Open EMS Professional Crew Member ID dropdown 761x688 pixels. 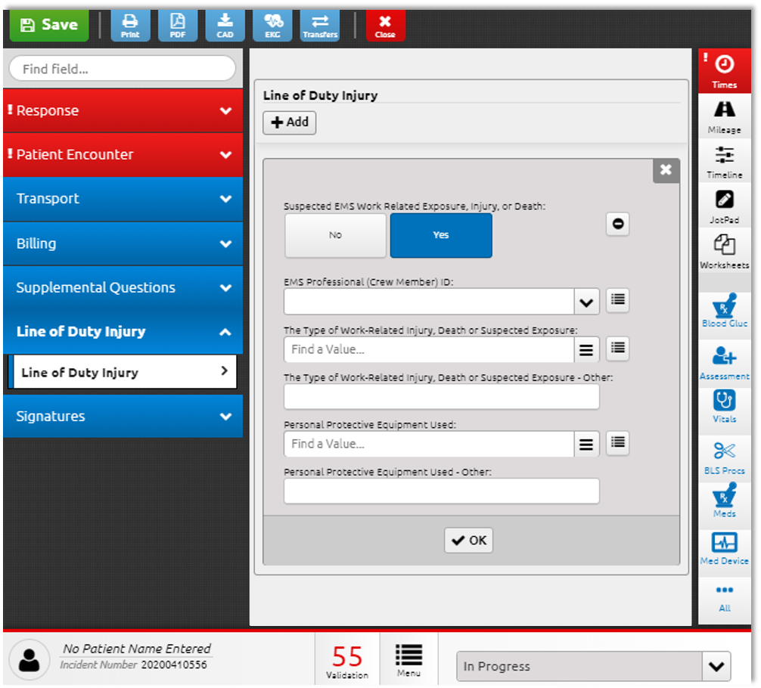click(x=586, y=302)
